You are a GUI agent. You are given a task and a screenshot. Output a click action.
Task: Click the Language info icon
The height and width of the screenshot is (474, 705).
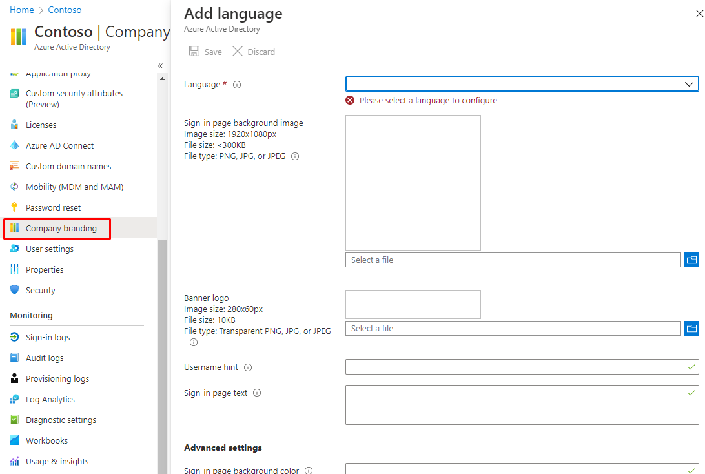(237, 85)
